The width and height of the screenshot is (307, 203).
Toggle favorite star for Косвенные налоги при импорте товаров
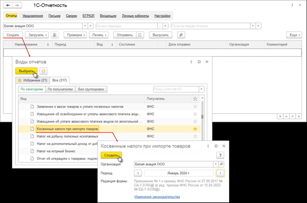pos(195,129)
